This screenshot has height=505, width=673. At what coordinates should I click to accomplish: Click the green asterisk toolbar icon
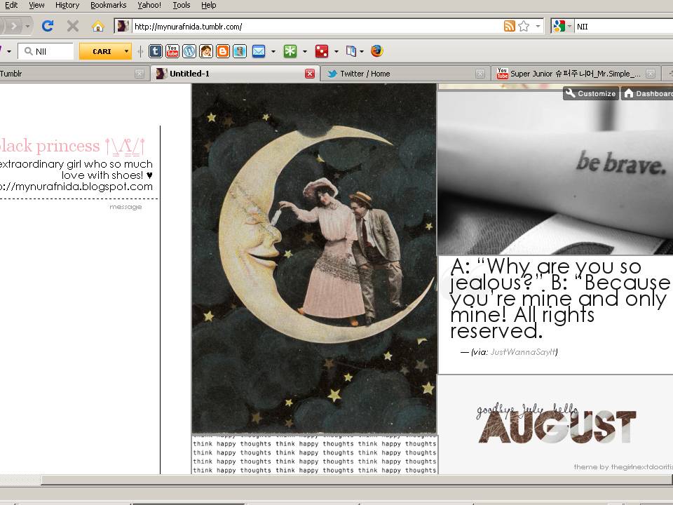pos(290,51)
